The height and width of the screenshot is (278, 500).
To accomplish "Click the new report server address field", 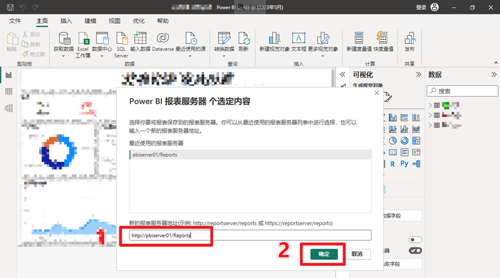I will pyautogui.click(x=250, y=235).
